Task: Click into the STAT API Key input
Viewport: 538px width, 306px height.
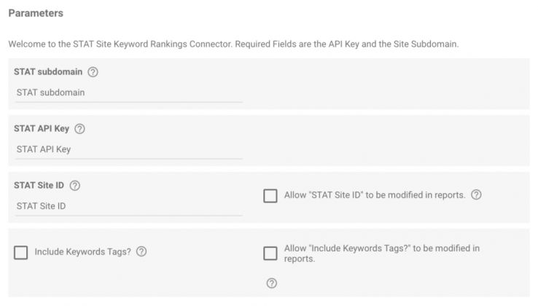Action: click(128, 149)
